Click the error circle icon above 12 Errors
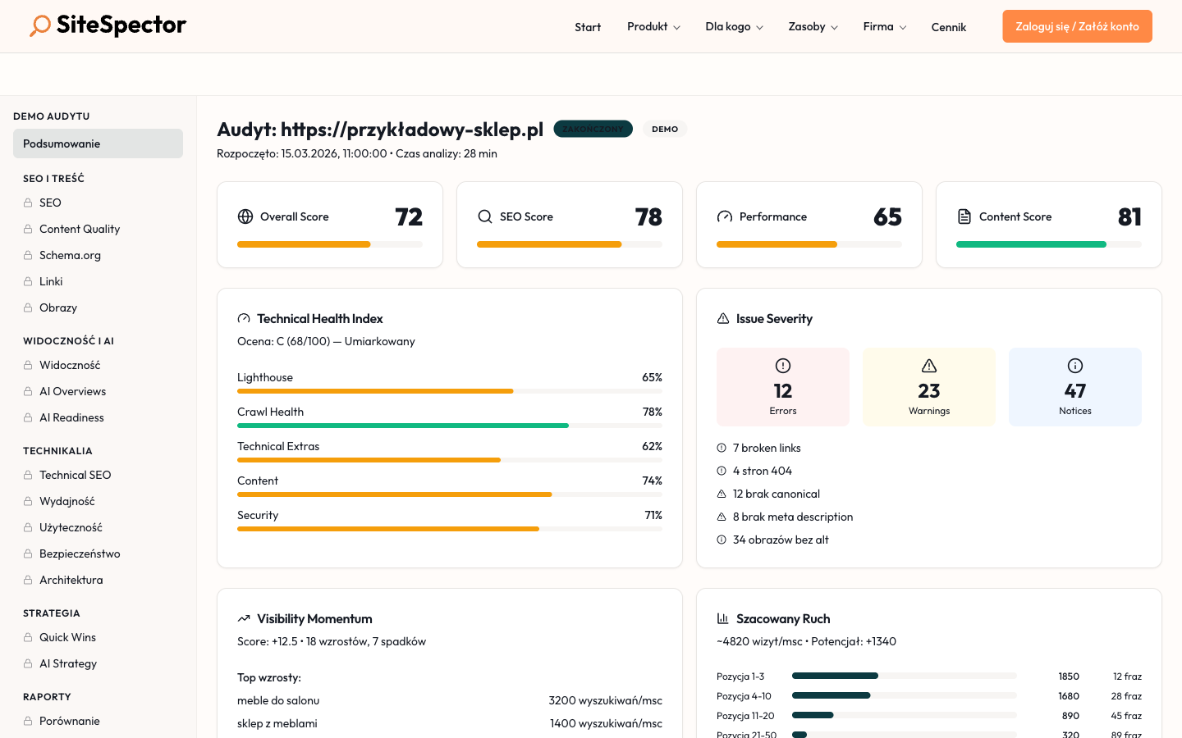The height and width of the screenshot is (738, 1182). coord(782,366)
